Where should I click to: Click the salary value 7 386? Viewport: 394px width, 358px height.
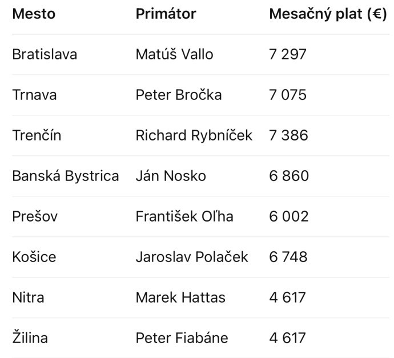pyautogui.click(x=288, y=135)
